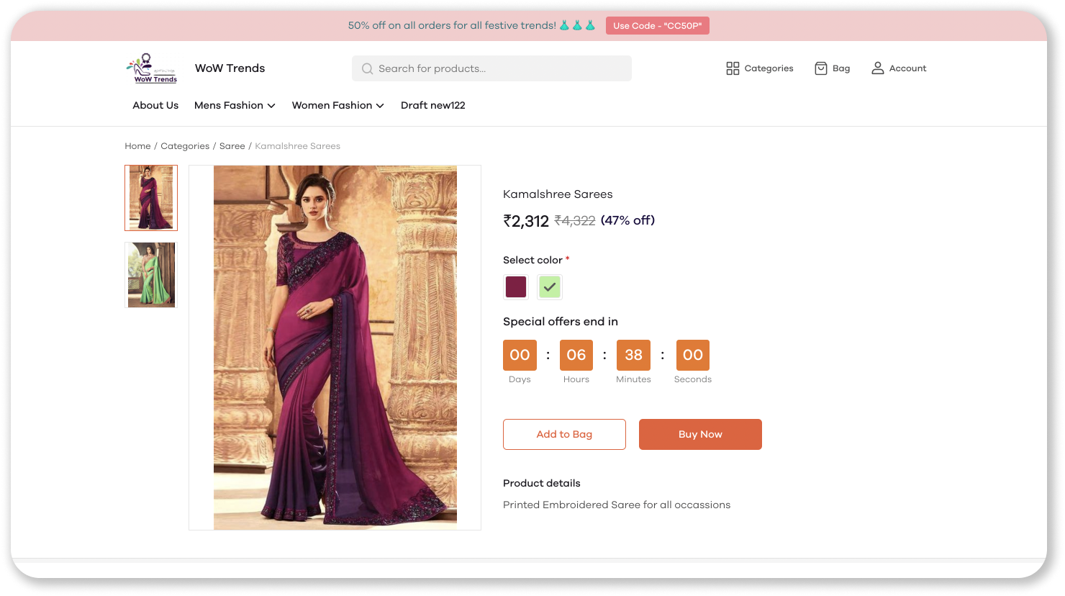The height and width of the screenshot is (596, 1065).
Task: Click the chevron next to Women Fashion
Action: (381, 105)
